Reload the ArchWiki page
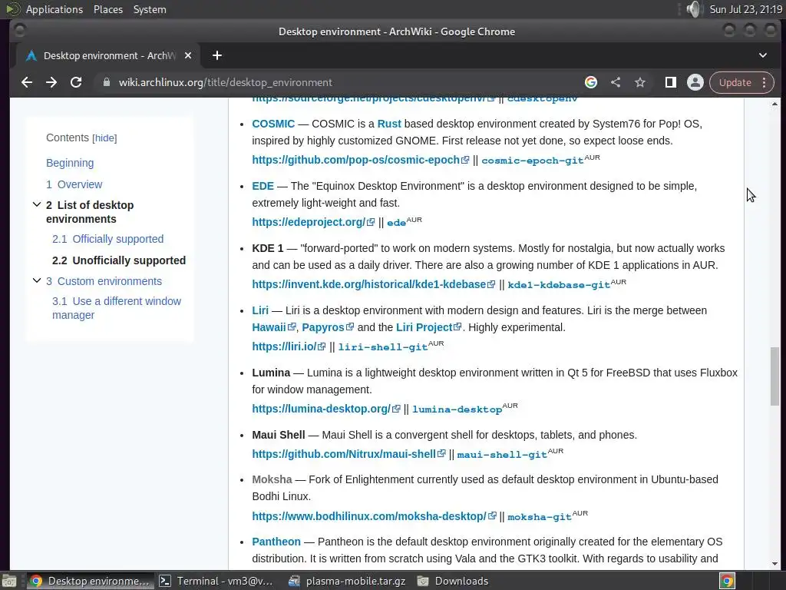Image resolution: width=786 pixels, height=590 pixels. click(x=76, y=82)
